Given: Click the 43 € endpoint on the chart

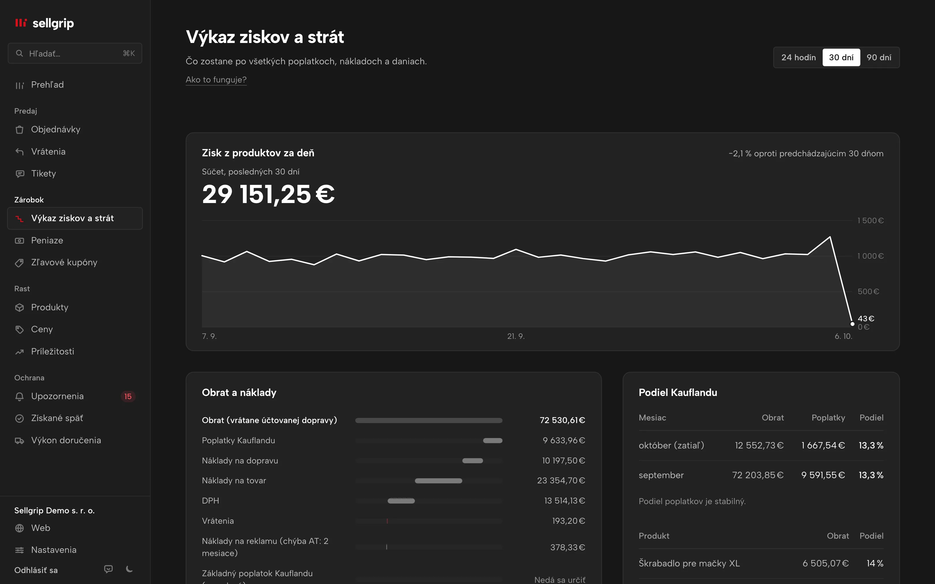Looking at the screenshot, I should 852,324.
